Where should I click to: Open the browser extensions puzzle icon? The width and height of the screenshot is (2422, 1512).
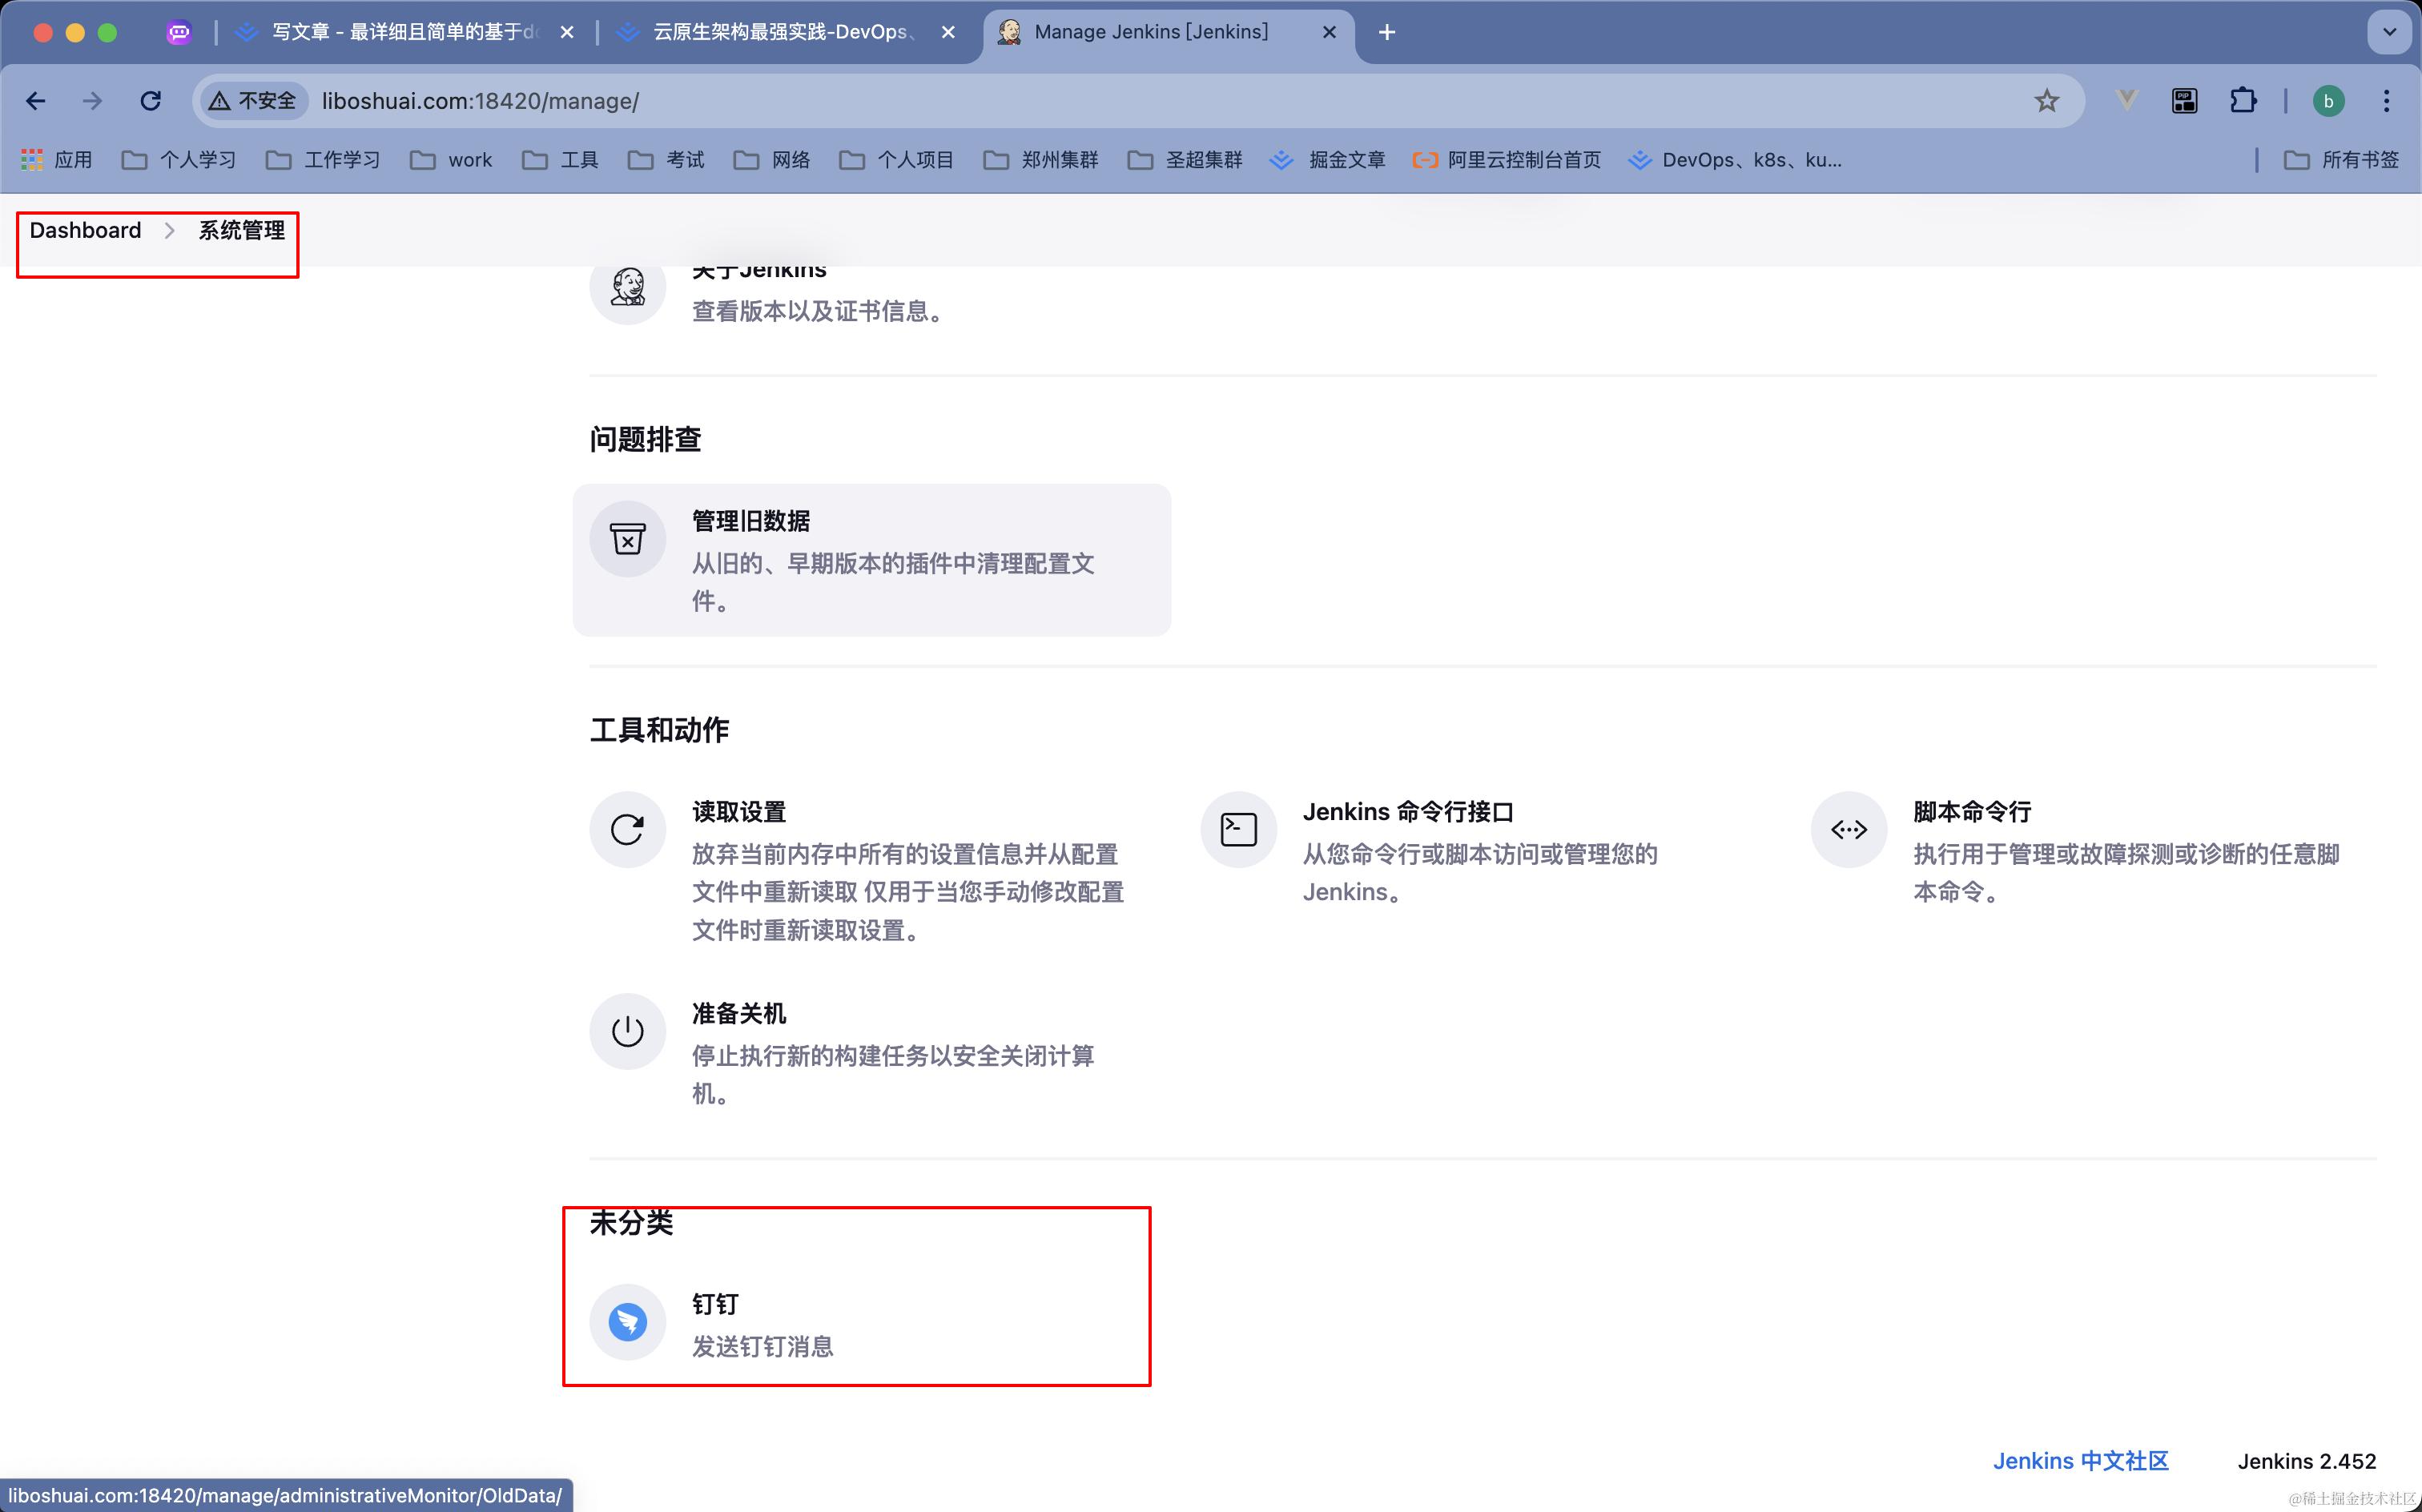pyautogui.click(x=2242, y=101)
